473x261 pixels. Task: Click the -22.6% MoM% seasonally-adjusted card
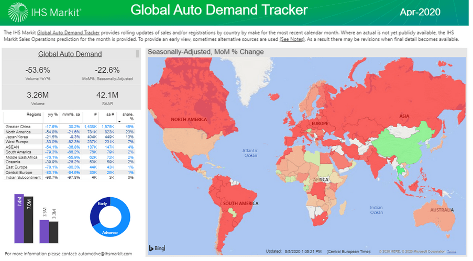point(107,73)
